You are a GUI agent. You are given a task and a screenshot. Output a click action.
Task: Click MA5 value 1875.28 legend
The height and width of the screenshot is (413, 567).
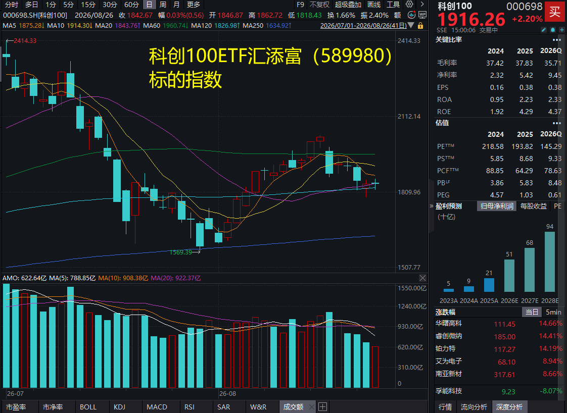[x=23, y=26]
